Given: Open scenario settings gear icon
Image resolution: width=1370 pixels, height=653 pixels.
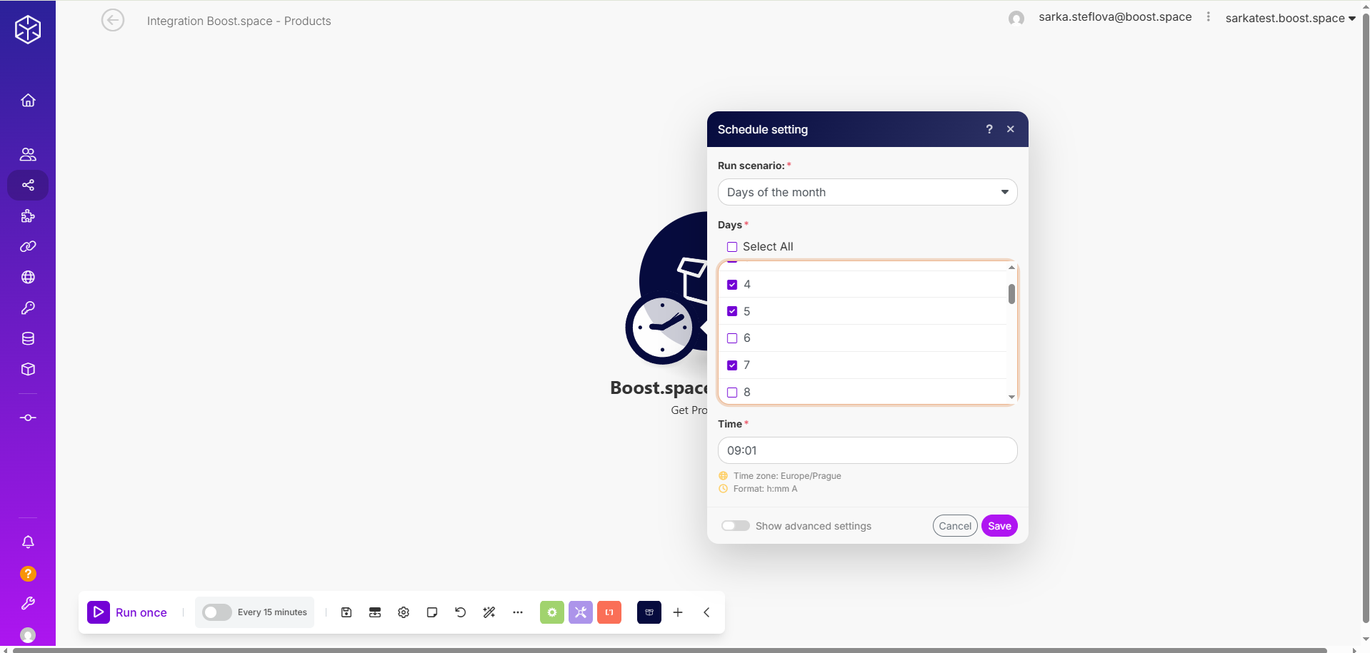Looking at the screenshot, I should tap(404, 612).
